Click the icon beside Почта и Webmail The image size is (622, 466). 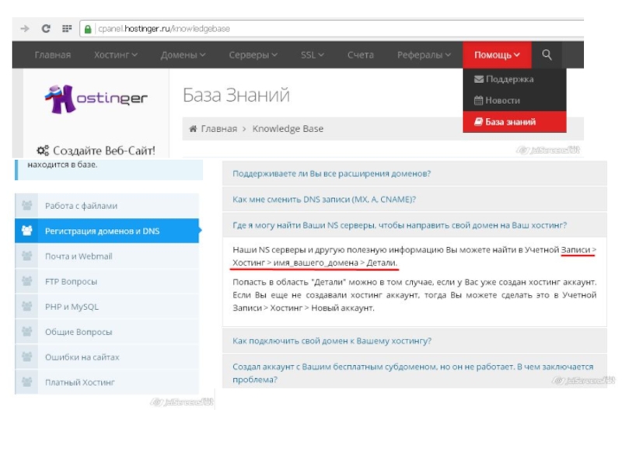[x=27, y=256]
